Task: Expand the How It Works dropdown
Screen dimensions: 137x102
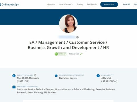Action: (x=66, y=4)
